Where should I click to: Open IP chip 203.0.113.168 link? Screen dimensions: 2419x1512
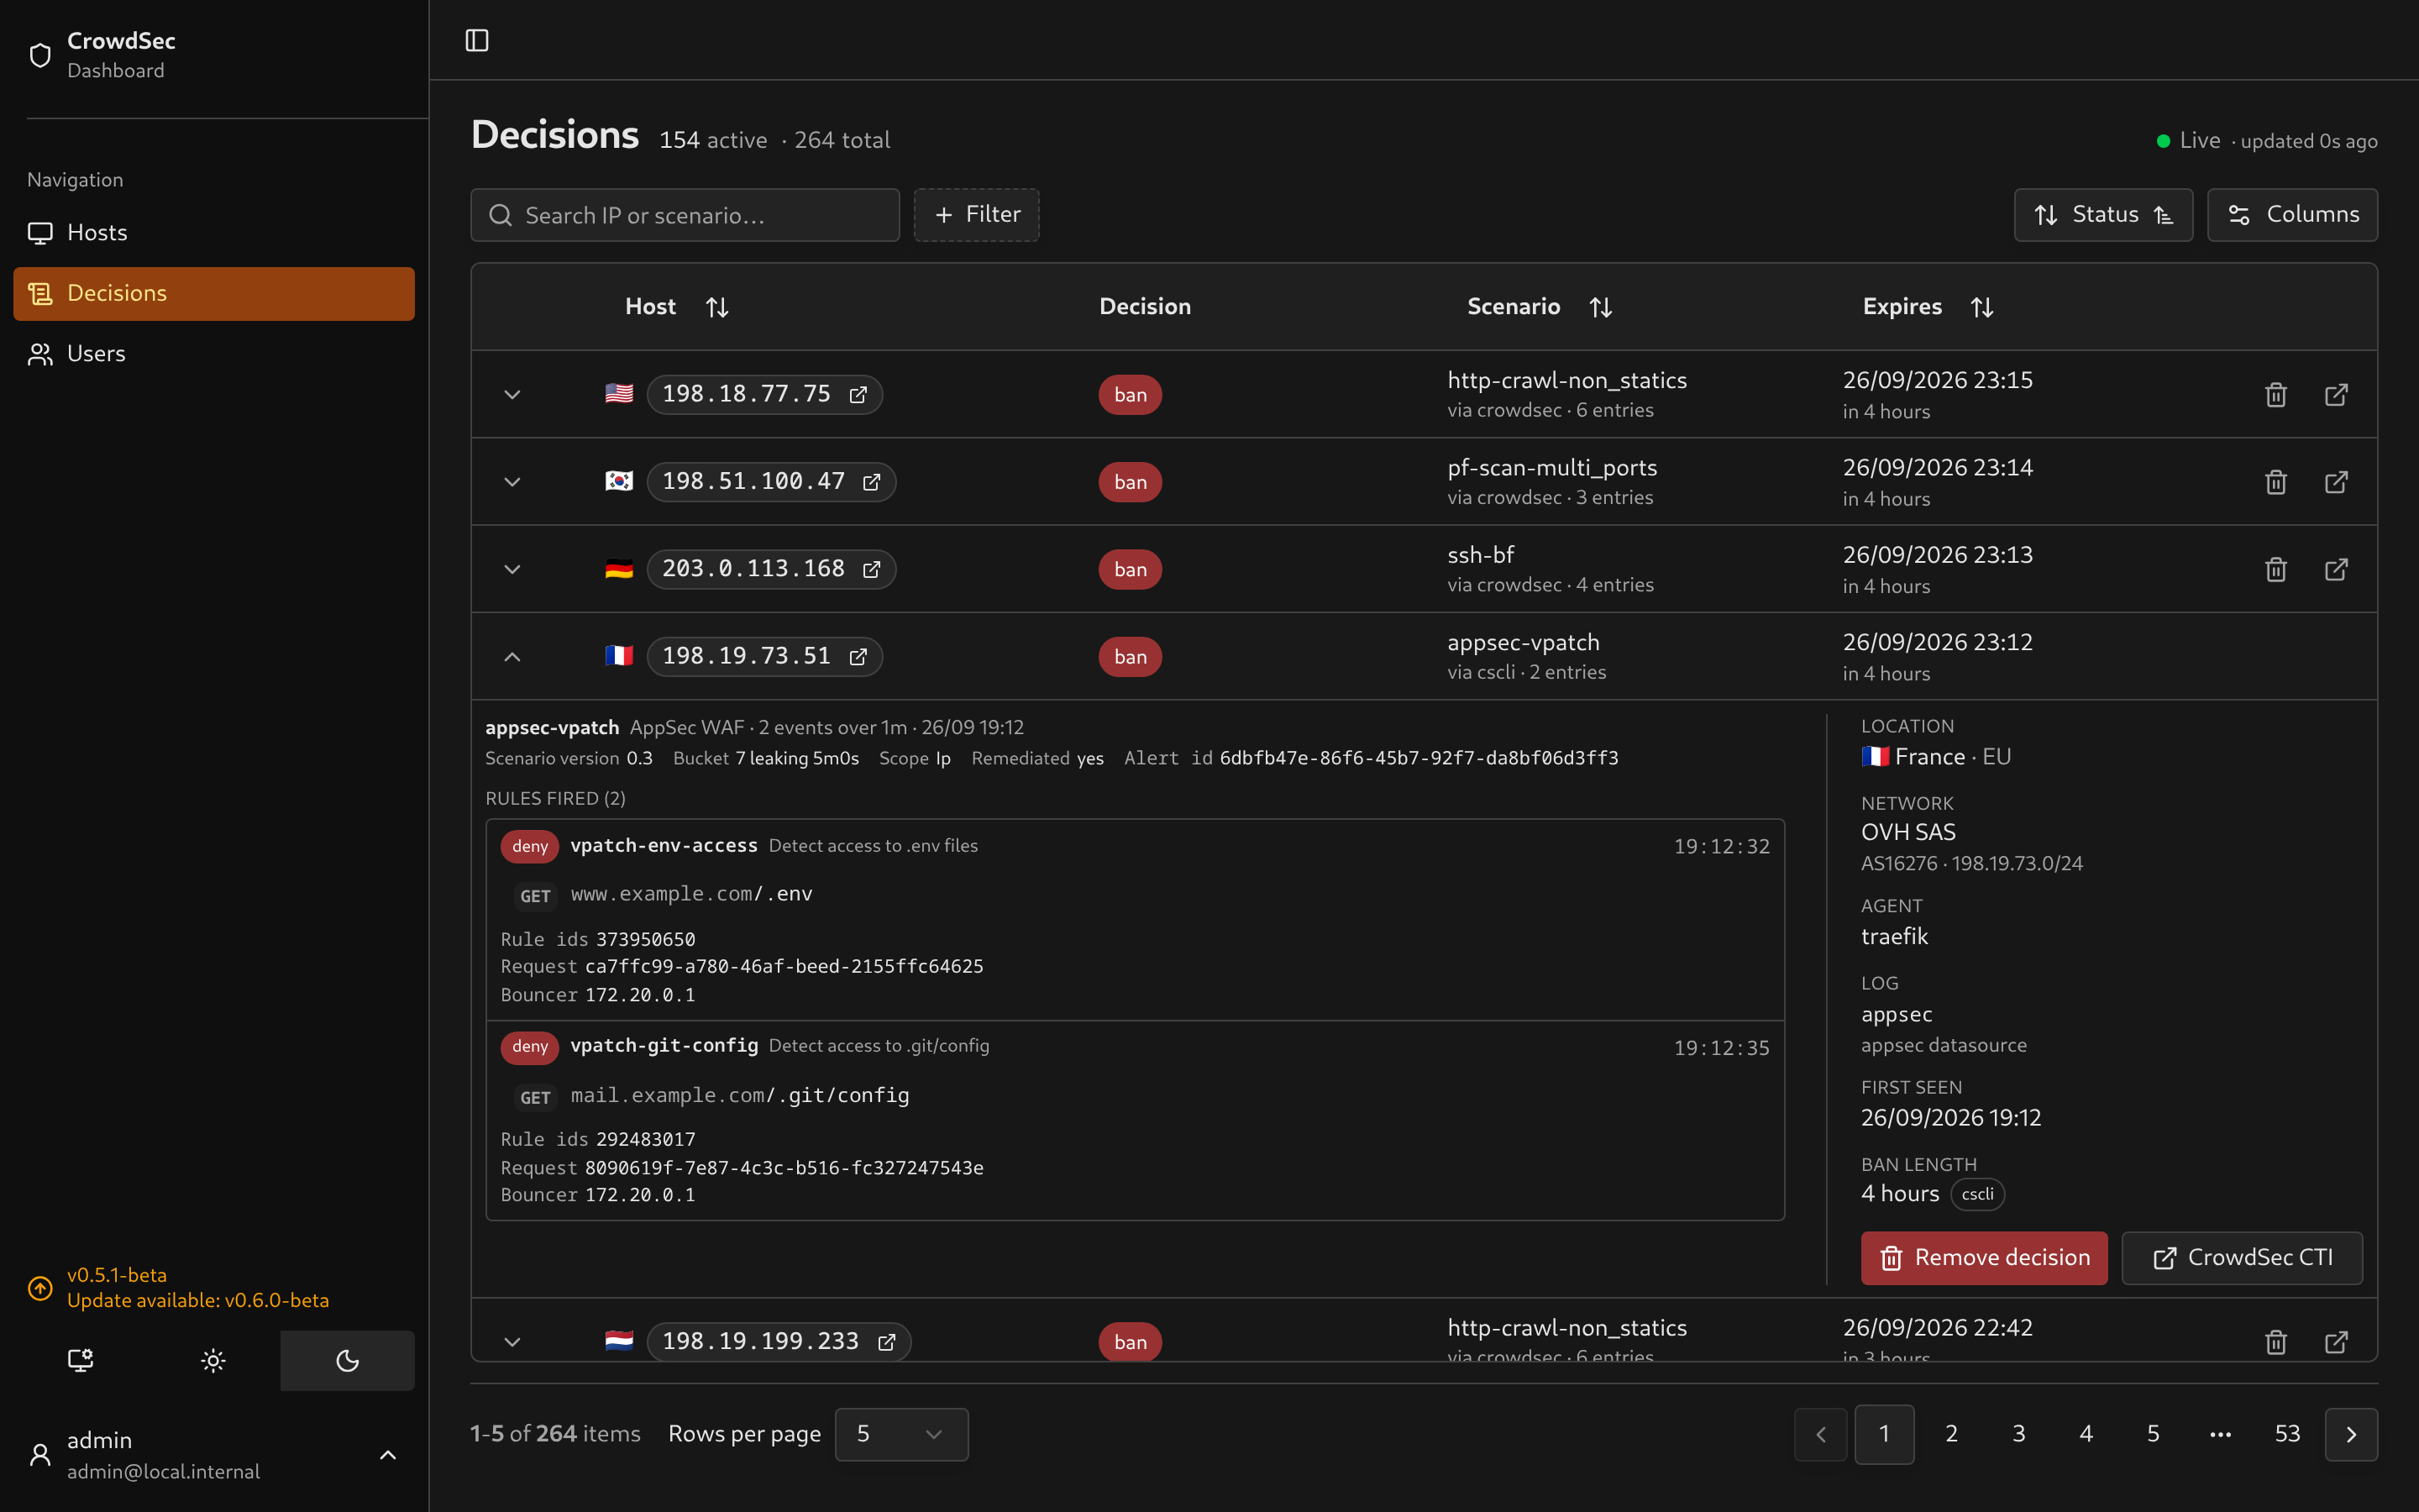pyautogui.click(x=772, y=569)
